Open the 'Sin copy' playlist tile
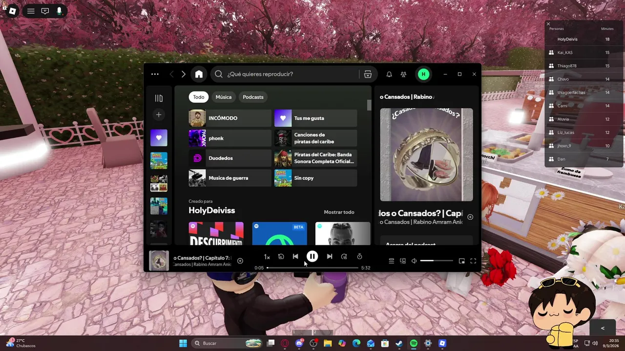Screen dimensions: 625x351 pyautogui.click(x=315, y=178)
